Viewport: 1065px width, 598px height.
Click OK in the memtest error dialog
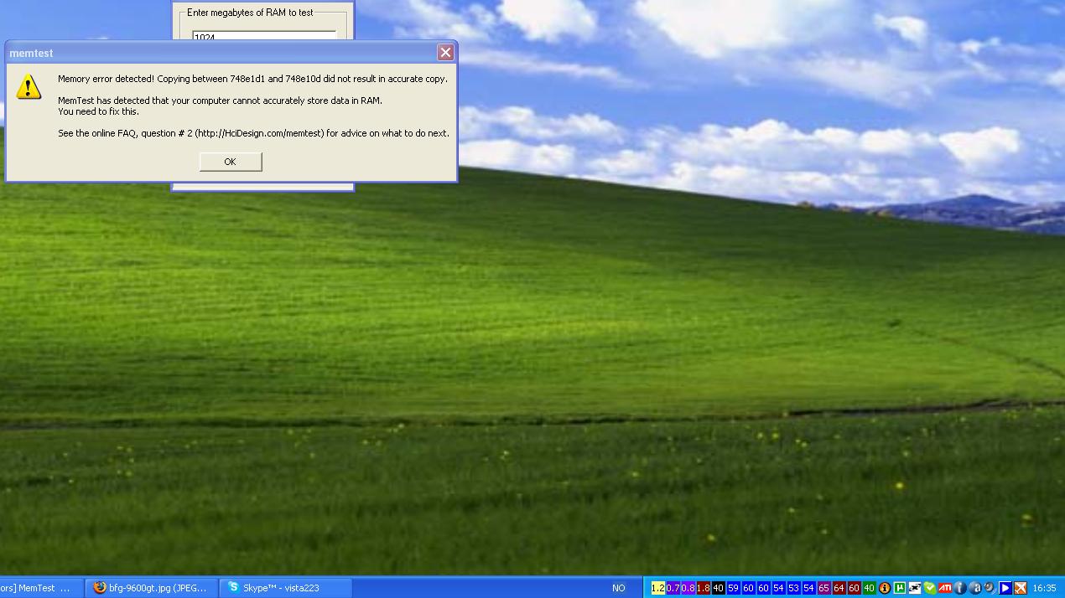tap(231, 162)
